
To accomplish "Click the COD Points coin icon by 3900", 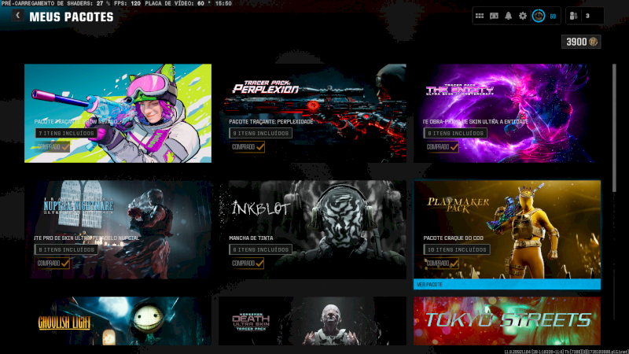I will [x=594, y=42].
